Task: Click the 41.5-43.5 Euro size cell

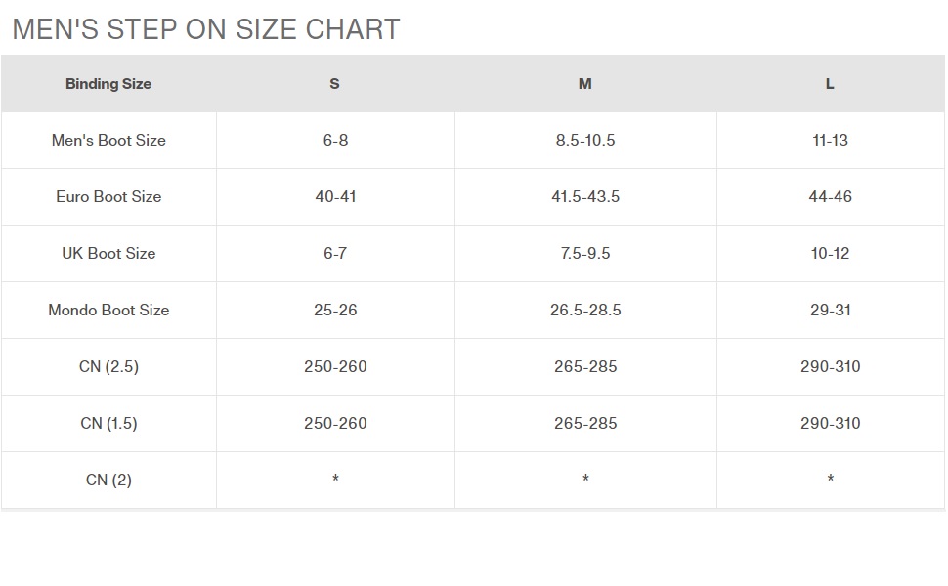Action: (585, 197)
